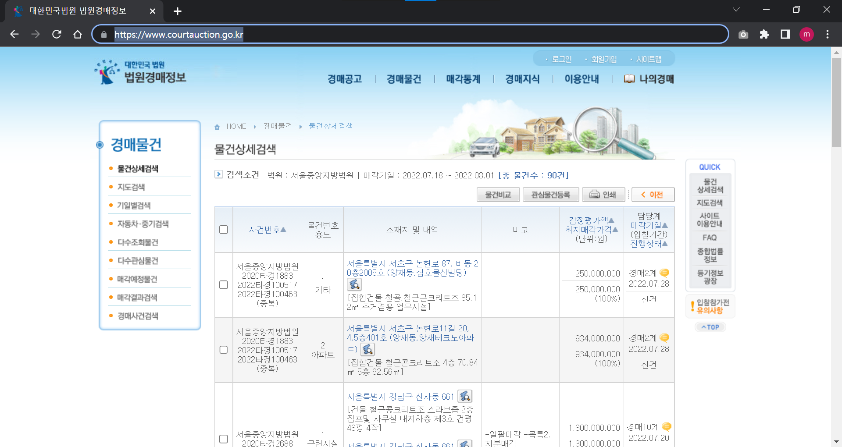Screen dimensions: 842x447
Task: Open address link 서울특별시 서초구 논현로 87
Action: 412,268
